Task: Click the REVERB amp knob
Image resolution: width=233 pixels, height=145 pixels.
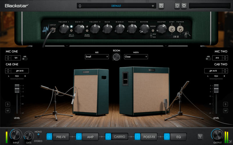Action: click(x=144, y=29)
